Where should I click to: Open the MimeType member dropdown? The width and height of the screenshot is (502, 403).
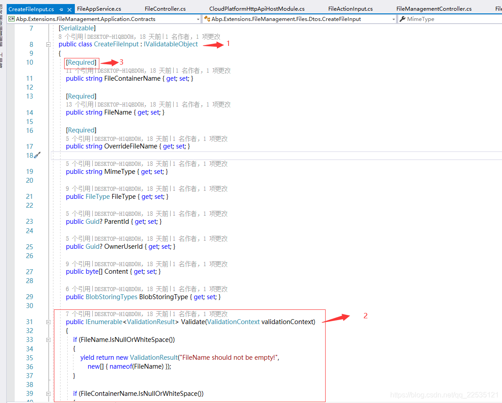[x=450, y=19]
